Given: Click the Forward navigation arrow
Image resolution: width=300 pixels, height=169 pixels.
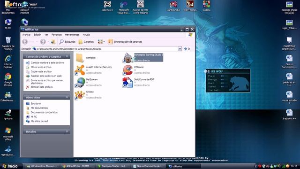Looking at the screenshot, I should pyautogui.click(x=43, y=42).
